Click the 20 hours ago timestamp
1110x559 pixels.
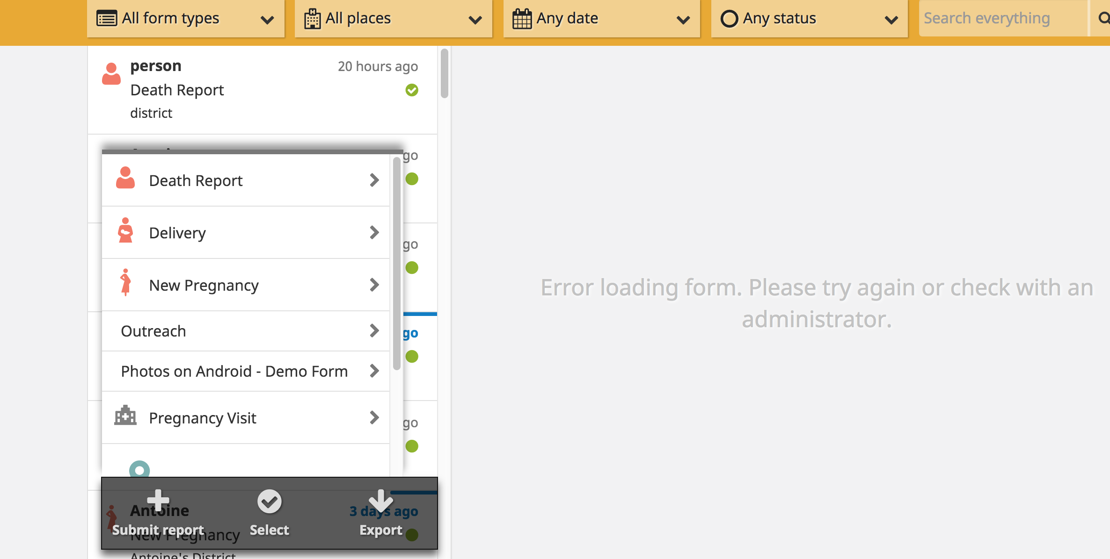coord(378,66)
